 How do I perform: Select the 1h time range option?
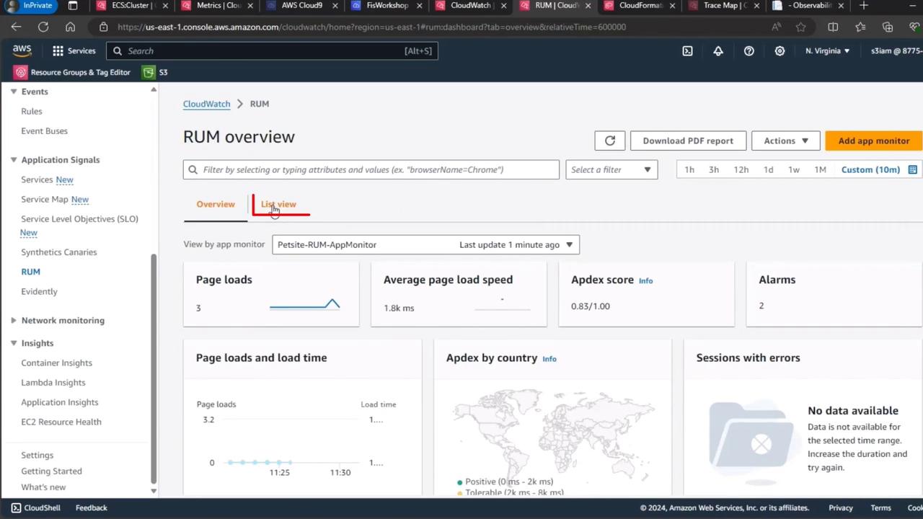tap(689, 170)
